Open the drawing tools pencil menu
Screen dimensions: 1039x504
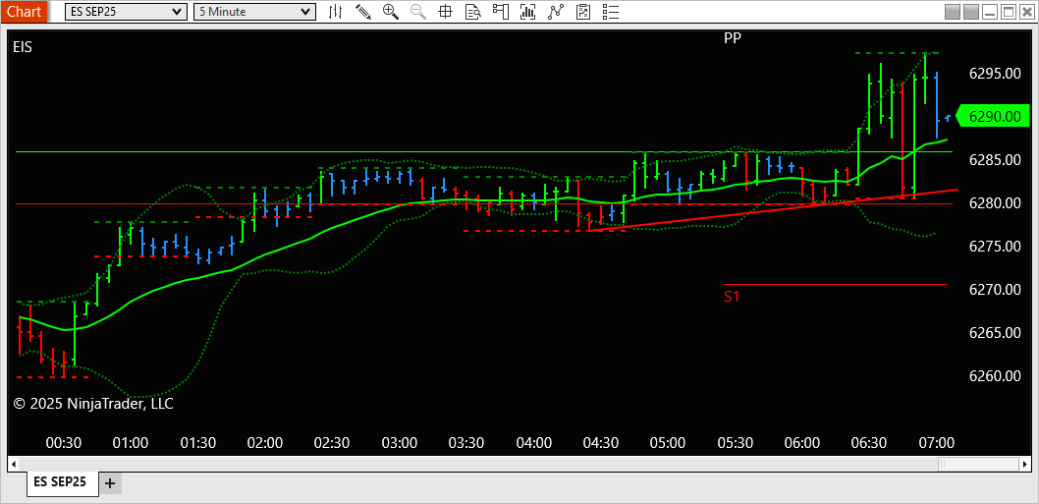(363, 11)
